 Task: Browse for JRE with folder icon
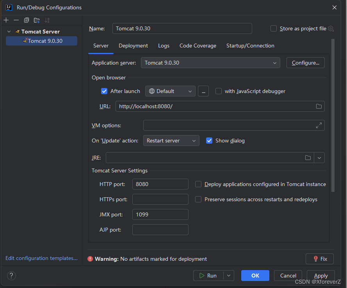[x=308, y=158]
